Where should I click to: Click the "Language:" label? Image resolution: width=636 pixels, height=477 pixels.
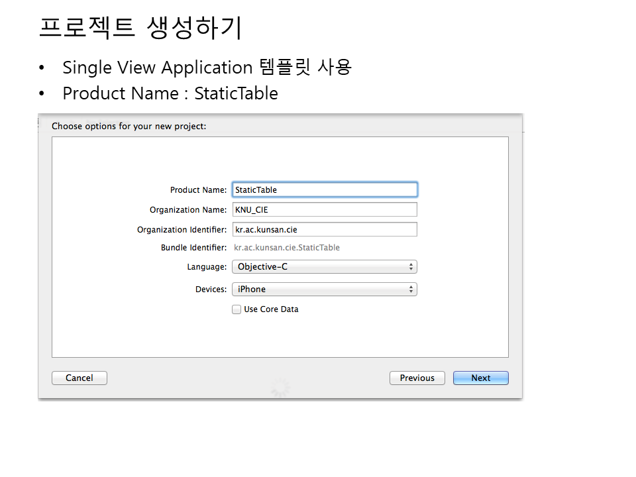[207, 267]
